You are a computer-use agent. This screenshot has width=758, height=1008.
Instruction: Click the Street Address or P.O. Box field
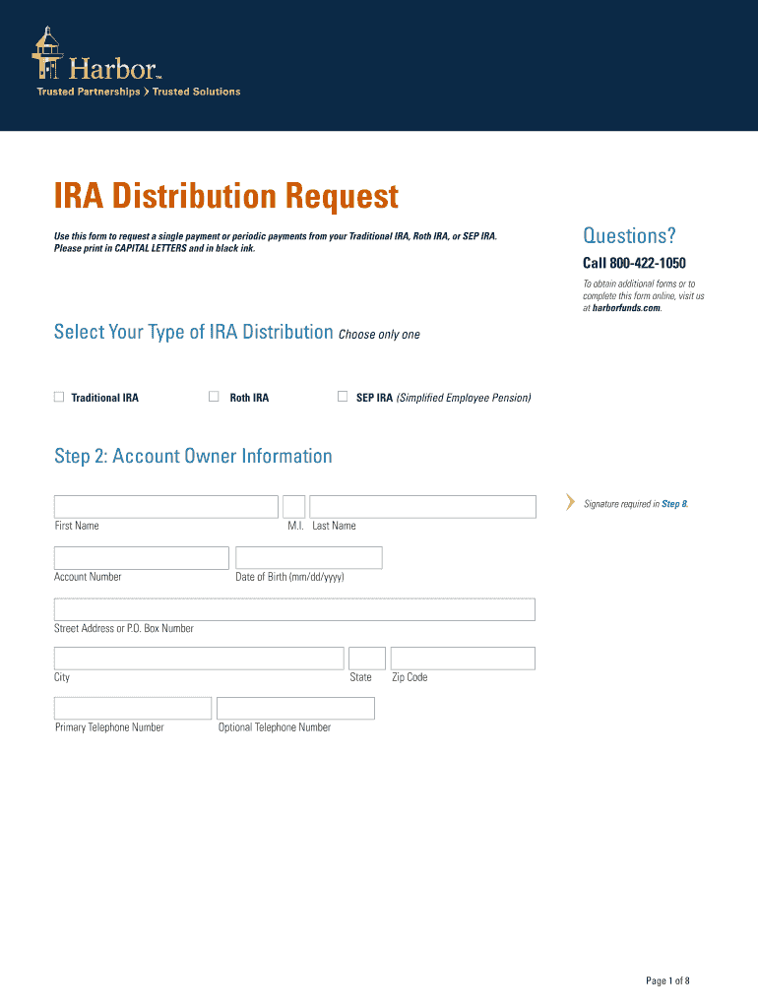coord(294,609)
